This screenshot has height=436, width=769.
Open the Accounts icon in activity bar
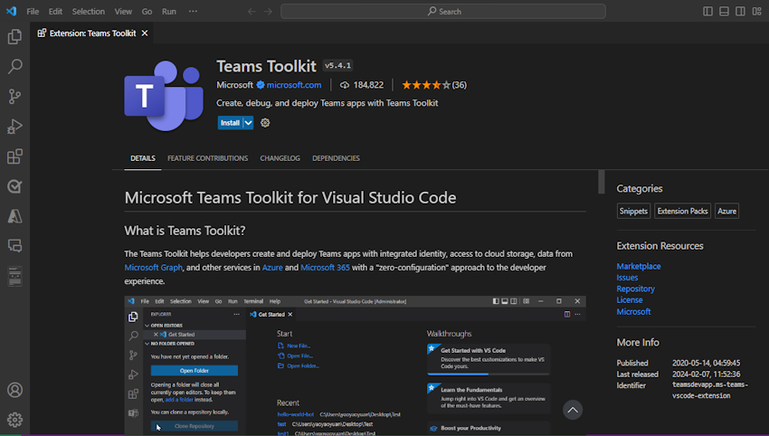tap(14, 391)
